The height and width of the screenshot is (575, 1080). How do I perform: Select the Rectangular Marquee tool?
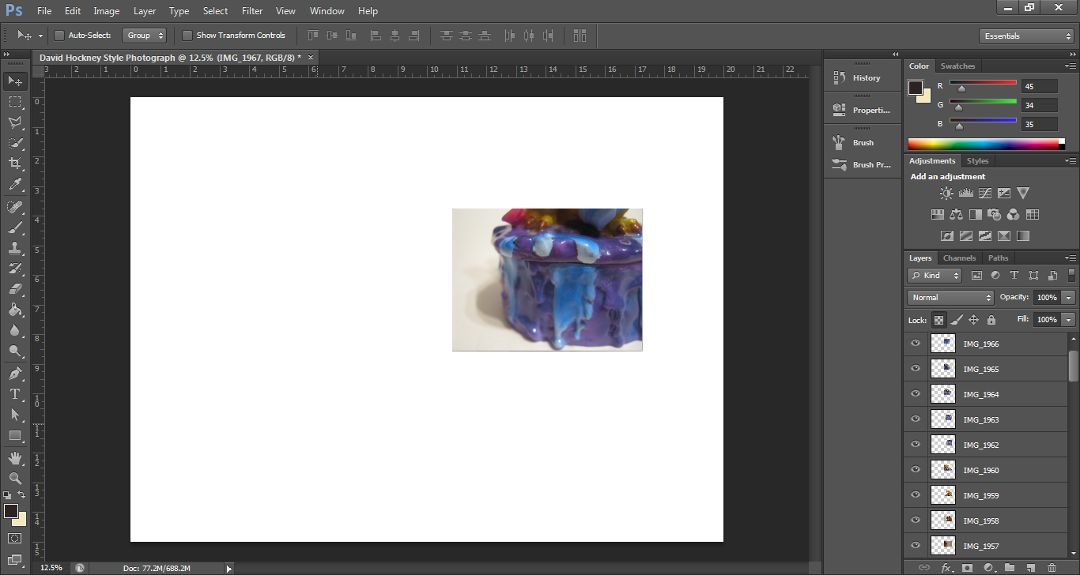[x=15, y=102]
